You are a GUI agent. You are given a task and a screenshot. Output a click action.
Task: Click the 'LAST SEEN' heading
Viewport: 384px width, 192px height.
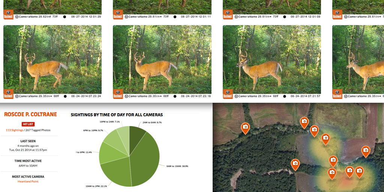pos(28,141)
